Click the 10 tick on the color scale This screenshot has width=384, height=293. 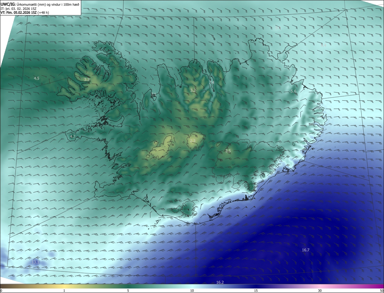[192, 291]
